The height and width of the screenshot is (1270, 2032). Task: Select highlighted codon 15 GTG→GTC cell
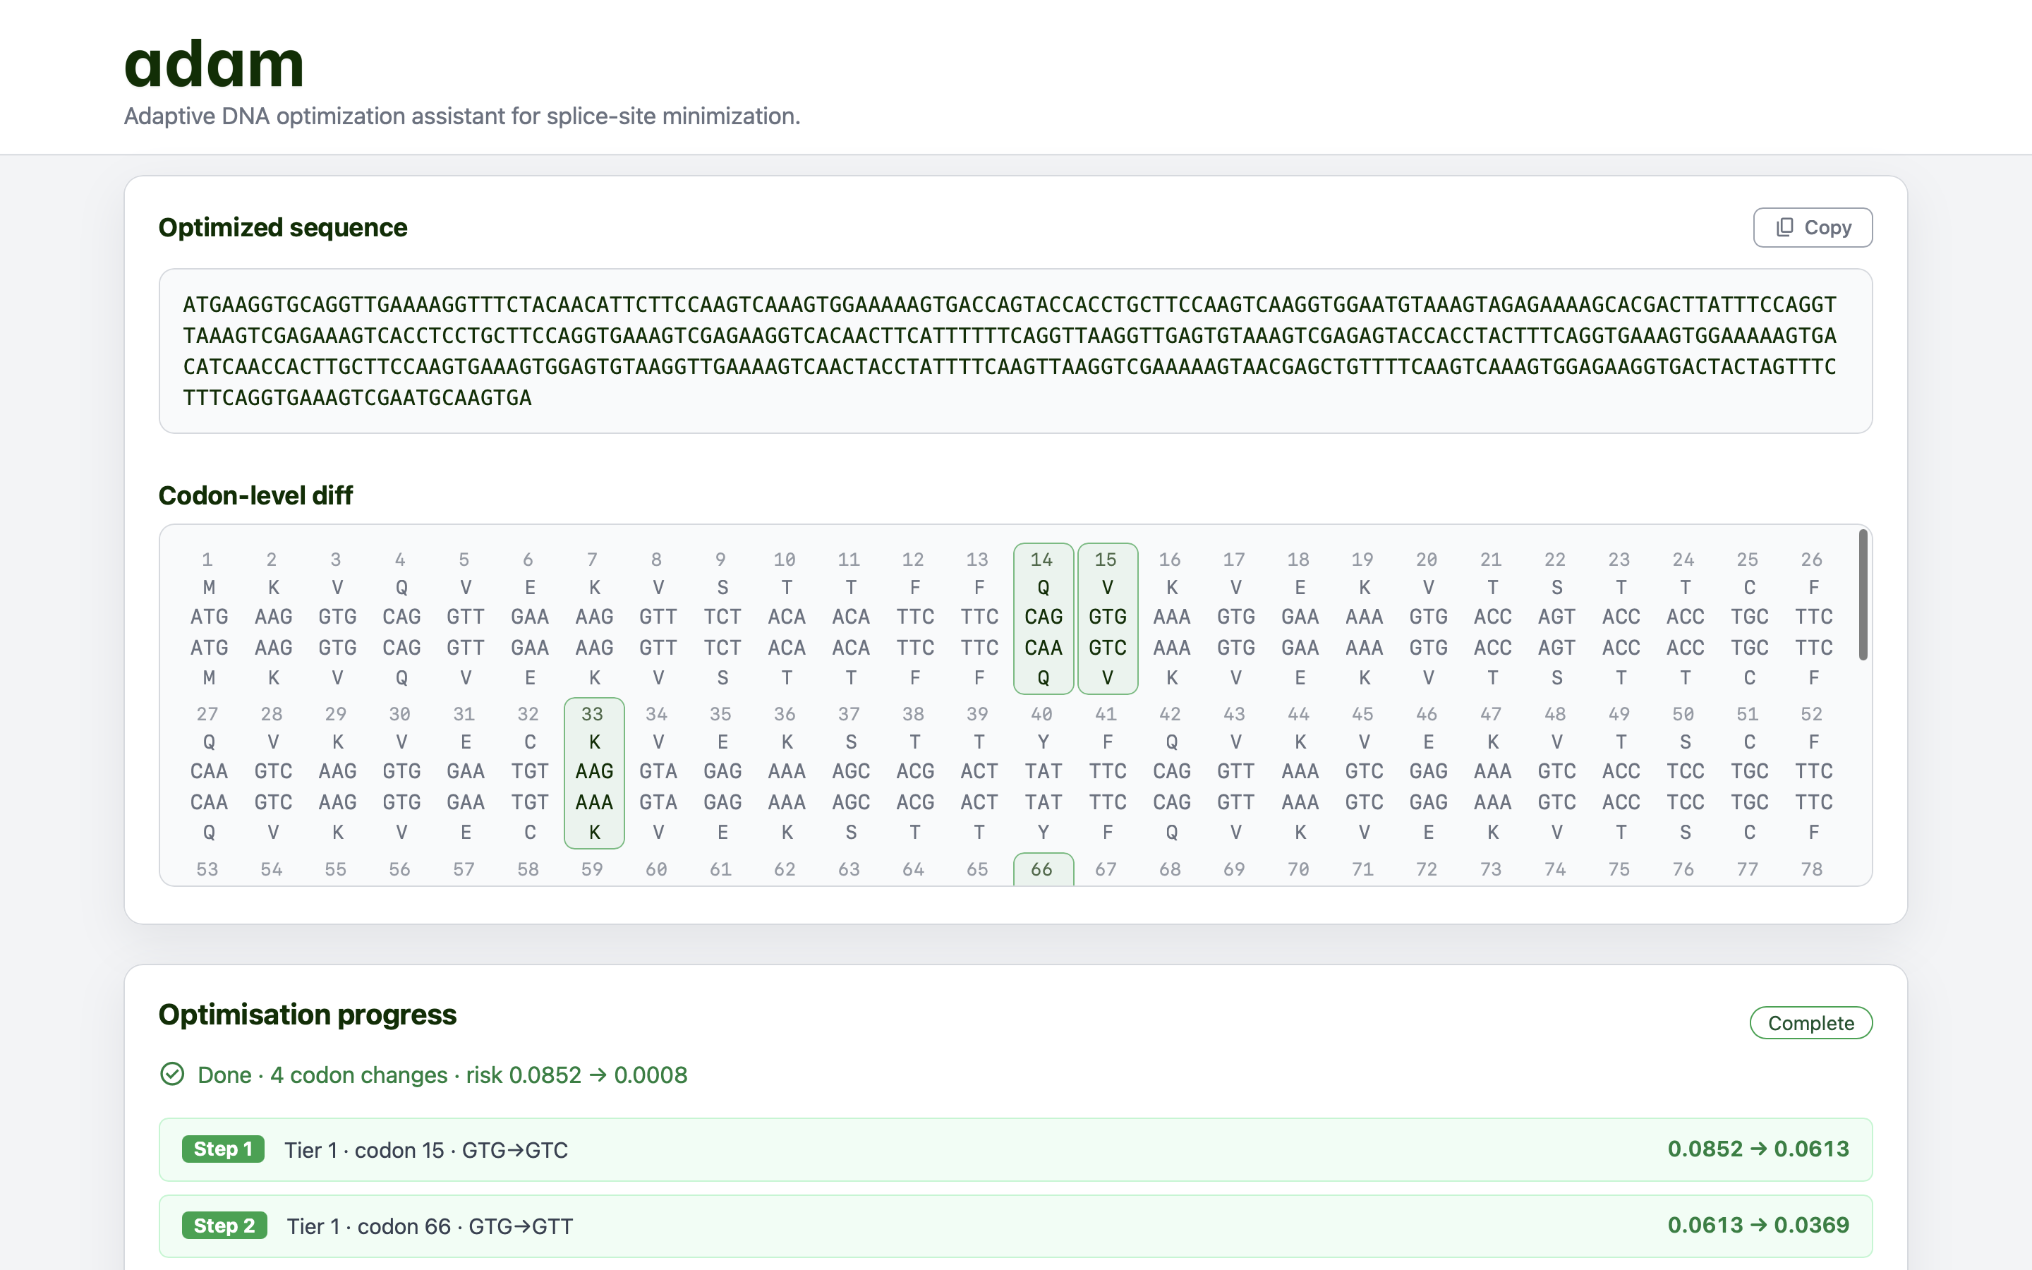1108,618
